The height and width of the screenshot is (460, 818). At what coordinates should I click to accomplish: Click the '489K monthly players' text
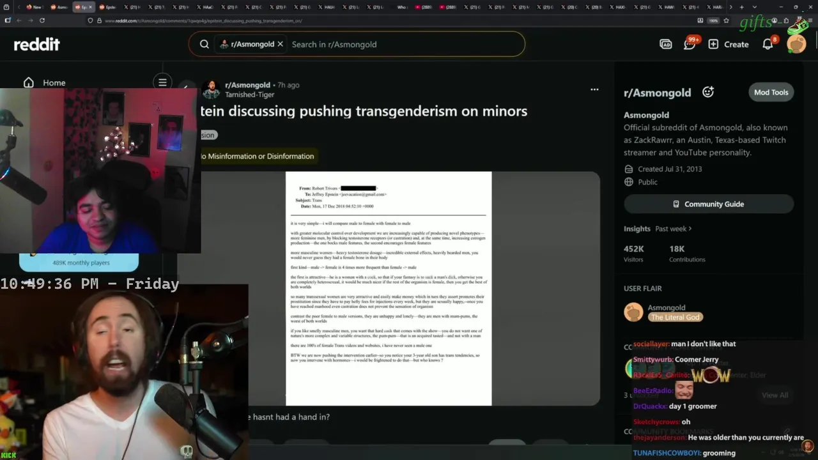click(81, 263)
